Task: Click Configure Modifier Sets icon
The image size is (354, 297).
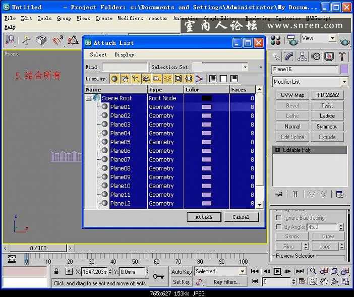Action: click(339, 194)
